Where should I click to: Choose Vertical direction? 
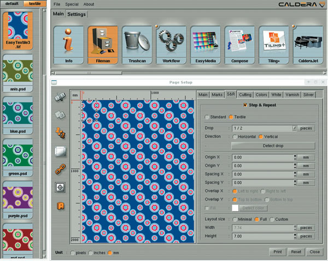coord(261,137)
